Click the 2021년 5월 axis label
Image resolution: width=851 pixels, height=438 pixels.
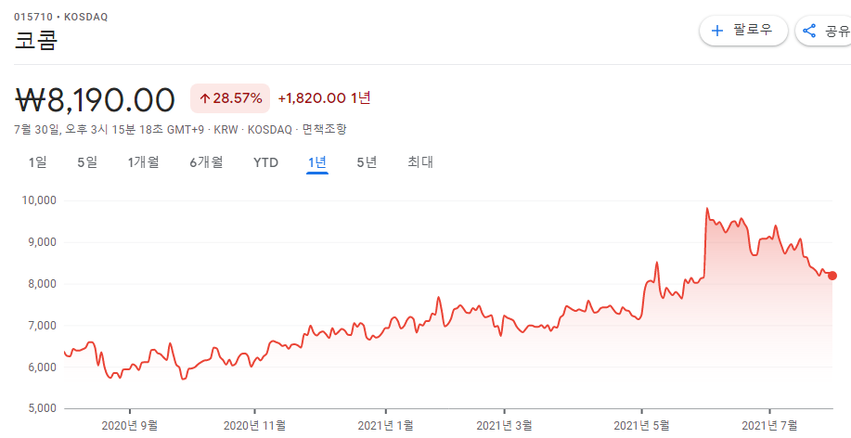pos(641,425)
